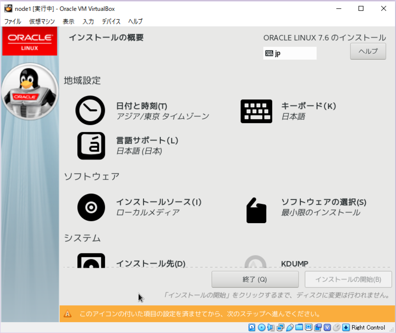
Task: Open the Software Selection package icon
Action: [x=256, y=210]
